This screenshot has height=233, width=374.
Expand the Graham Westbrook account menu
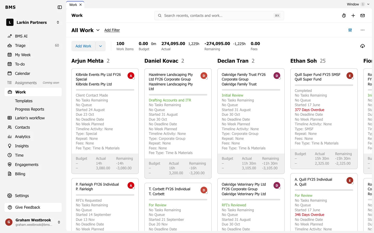(33, 222)
